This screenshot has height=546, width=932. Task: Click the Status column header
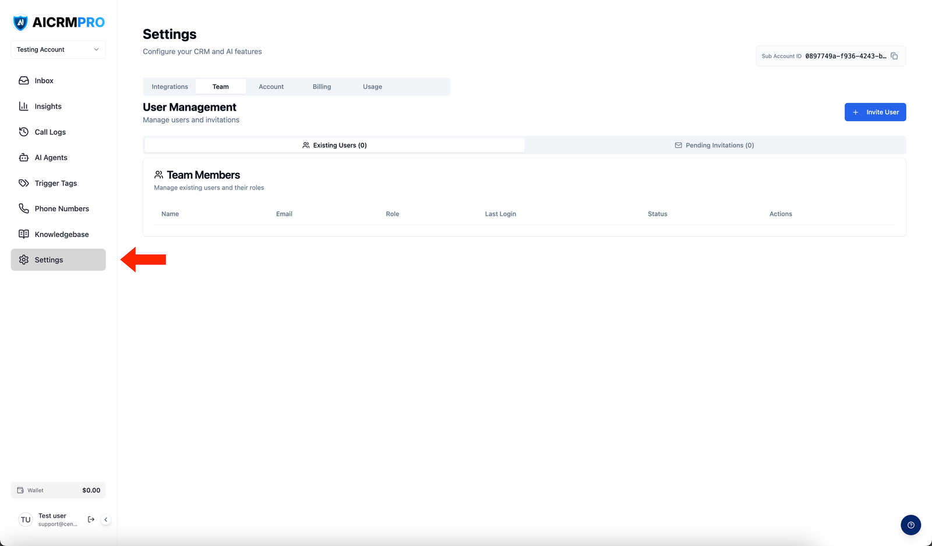658,214
